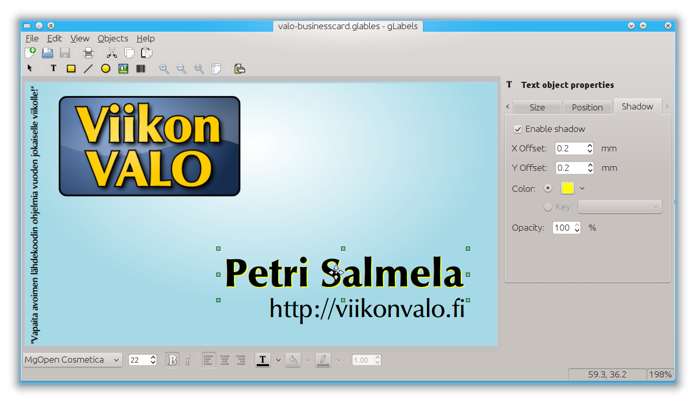Screen dimensions: 696x403
Task: Open the MgOpen Cosmetica font dropdown
Action: (73, 360)
